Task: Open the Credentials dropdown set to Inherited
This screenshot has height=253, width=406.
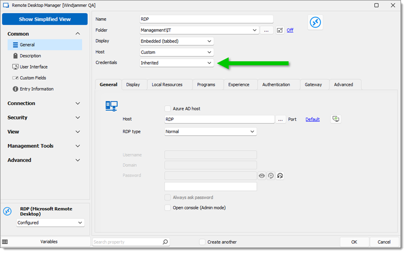Action: (177, 63)
